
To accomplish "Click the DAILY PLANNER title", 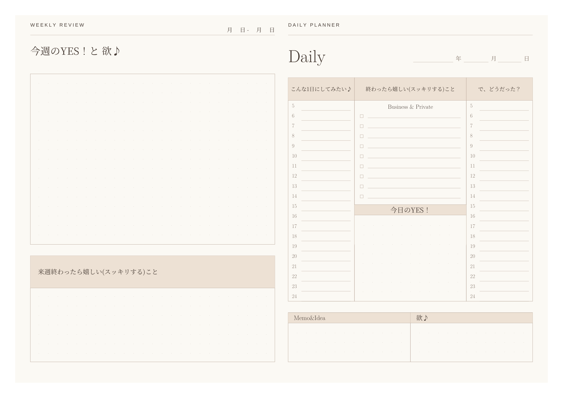I will pyautogui.click(x=314, y=25).
